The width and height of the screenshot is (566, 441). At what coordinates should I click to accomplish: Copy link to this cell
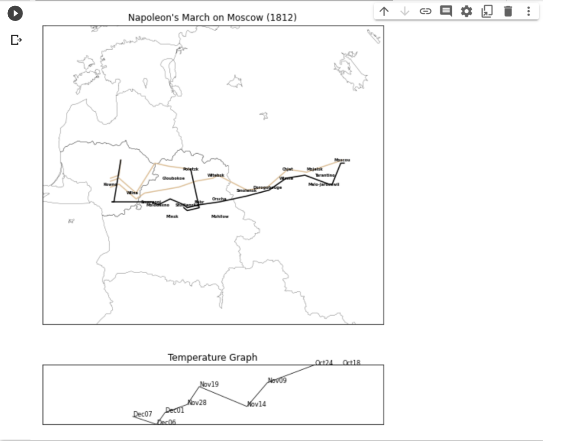coord(425,11)
